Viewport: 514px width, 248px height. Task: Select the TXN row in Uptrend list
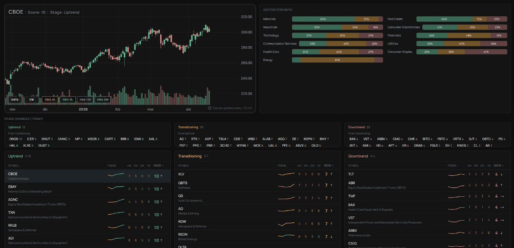pos(87,215)
